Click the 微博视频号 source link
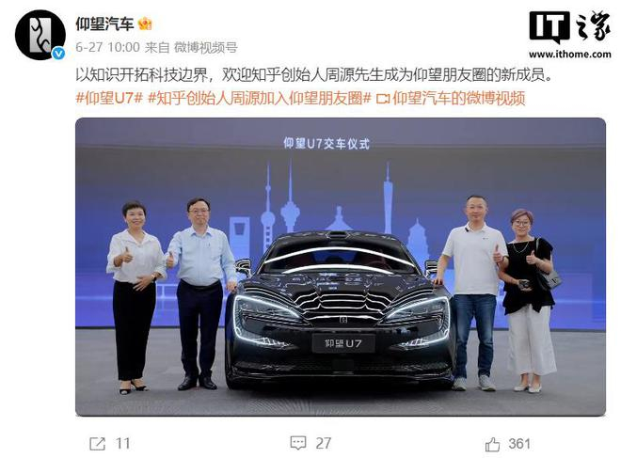621x458 pixels. [x=206, y=48]
